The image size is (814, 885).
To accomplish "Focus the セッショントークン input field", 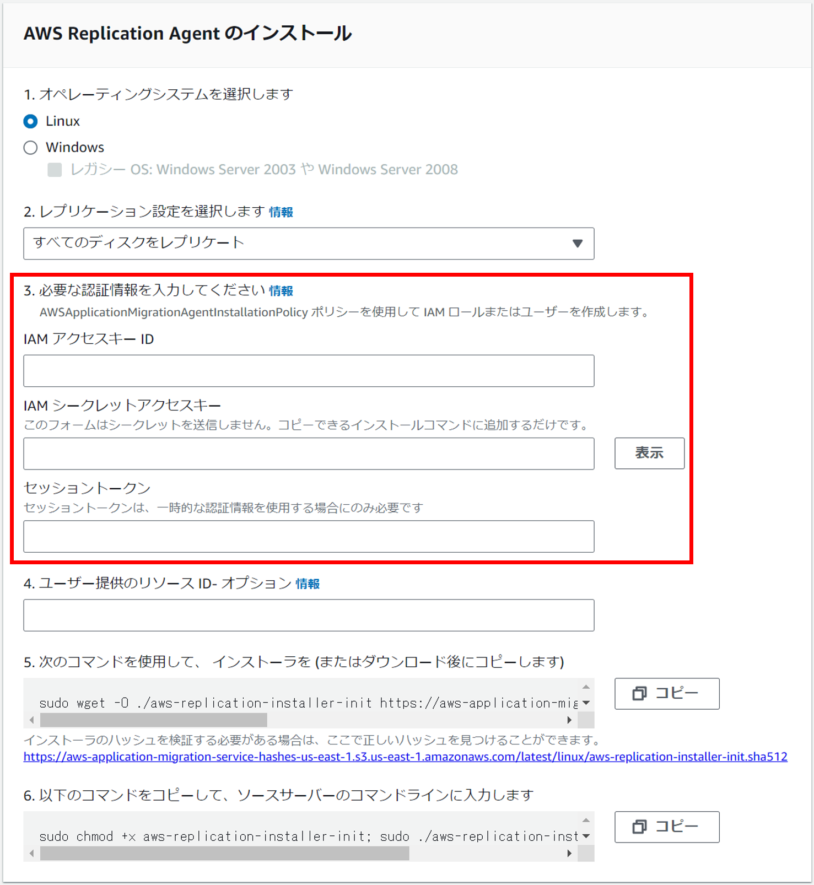I will tap(309, 536).
